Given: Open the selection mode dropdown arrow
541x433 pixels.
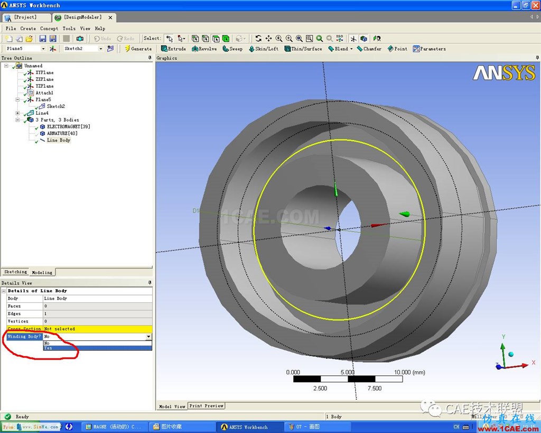Looking at the screenshot, I should pos(184,39).
